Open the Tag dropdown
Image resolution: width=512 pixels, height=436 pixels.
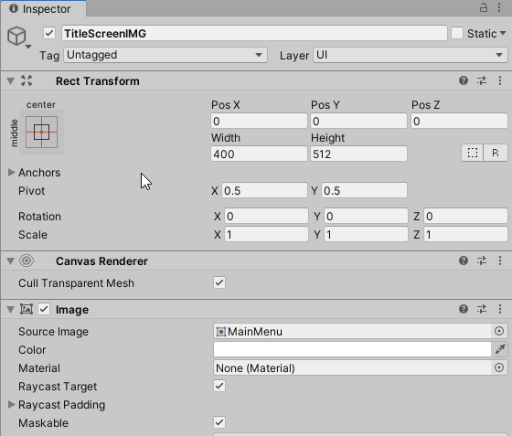[165, 55]
